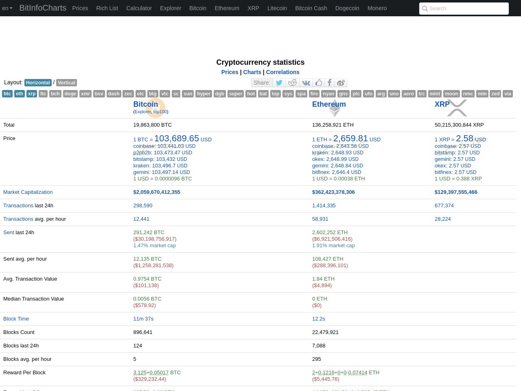
Task: Share the page via the Twitter icon
Action: (279, 83)
